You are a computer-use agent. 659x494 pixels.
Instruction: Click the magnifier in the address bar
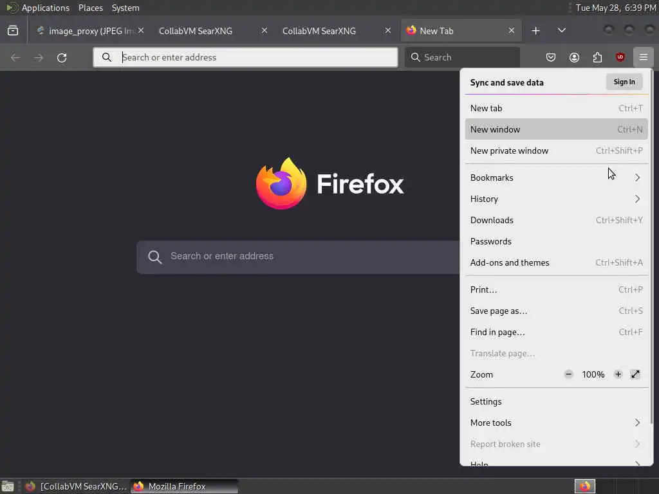pos(107,57)
